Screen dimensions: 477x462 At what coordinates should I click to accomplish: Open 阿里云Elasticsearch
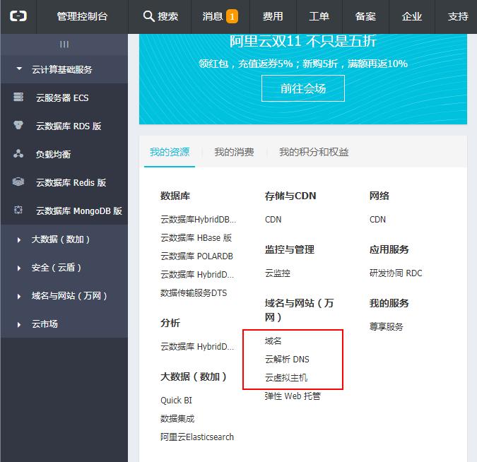(x=197, y=437)
